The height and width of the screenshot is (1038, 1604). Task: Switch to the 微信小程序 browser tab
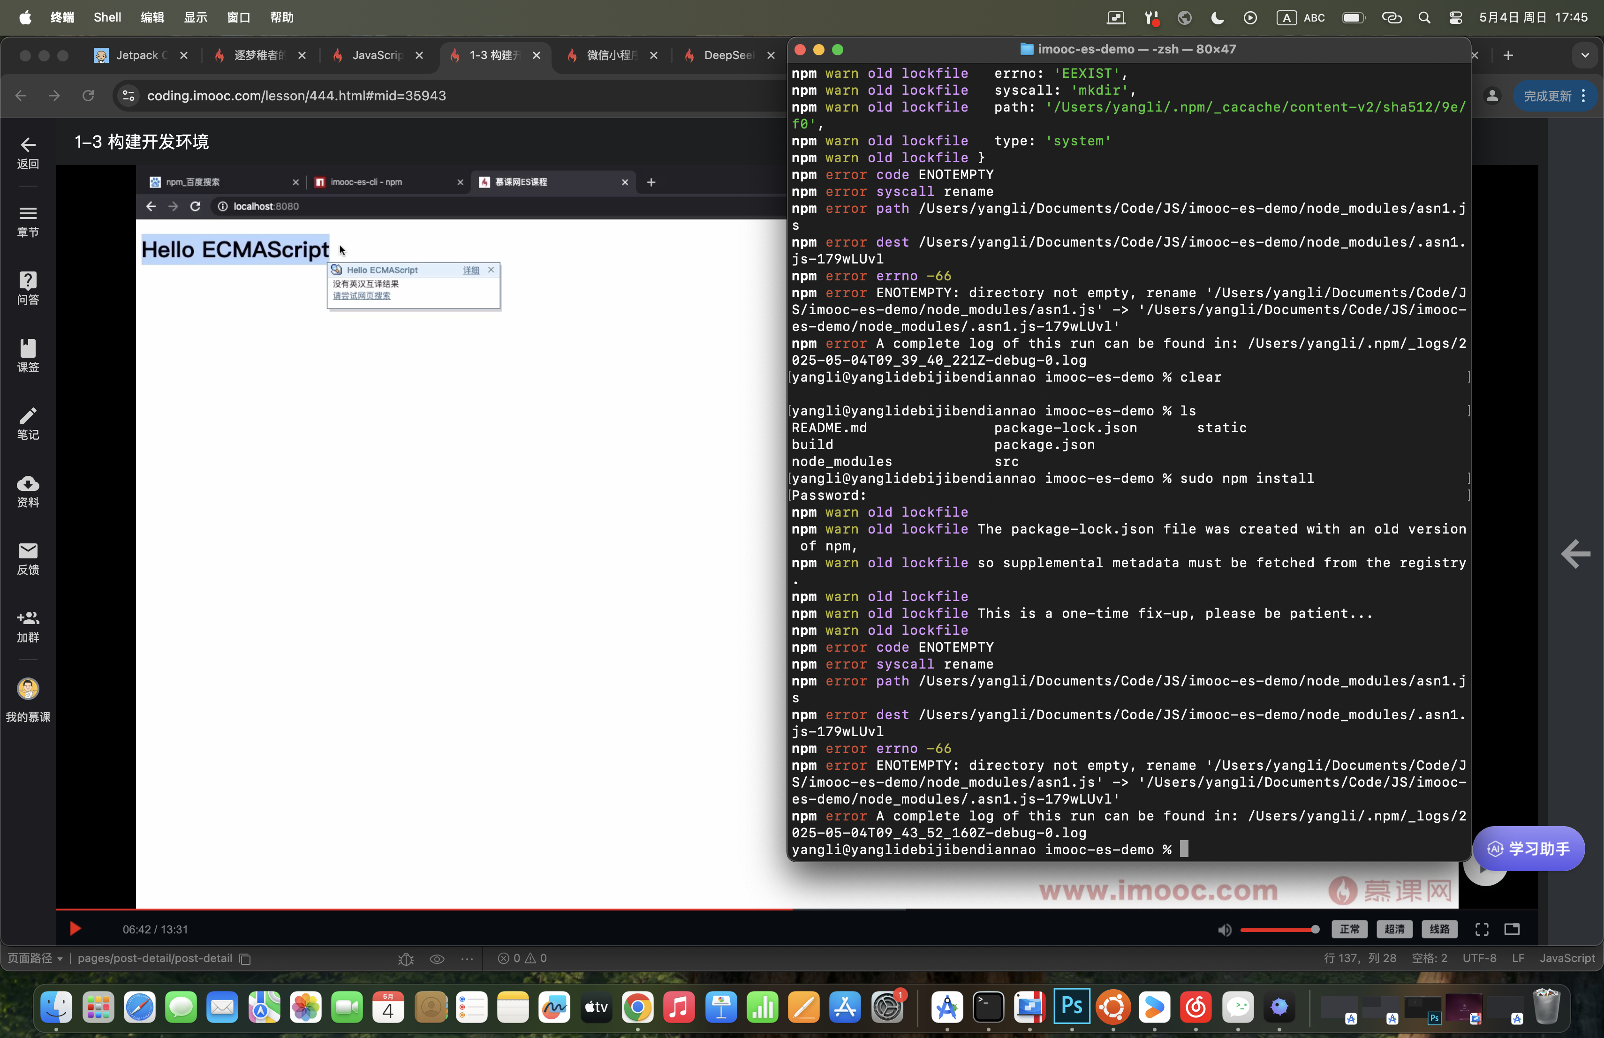(612, 55)
